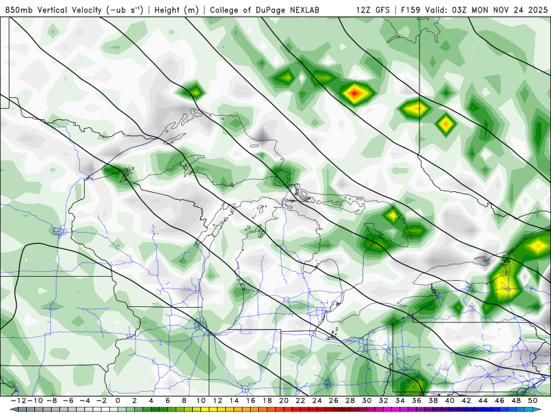Click the 28 value on the color scale
This screenshot has height=413, width=551.
pos(350,401)
